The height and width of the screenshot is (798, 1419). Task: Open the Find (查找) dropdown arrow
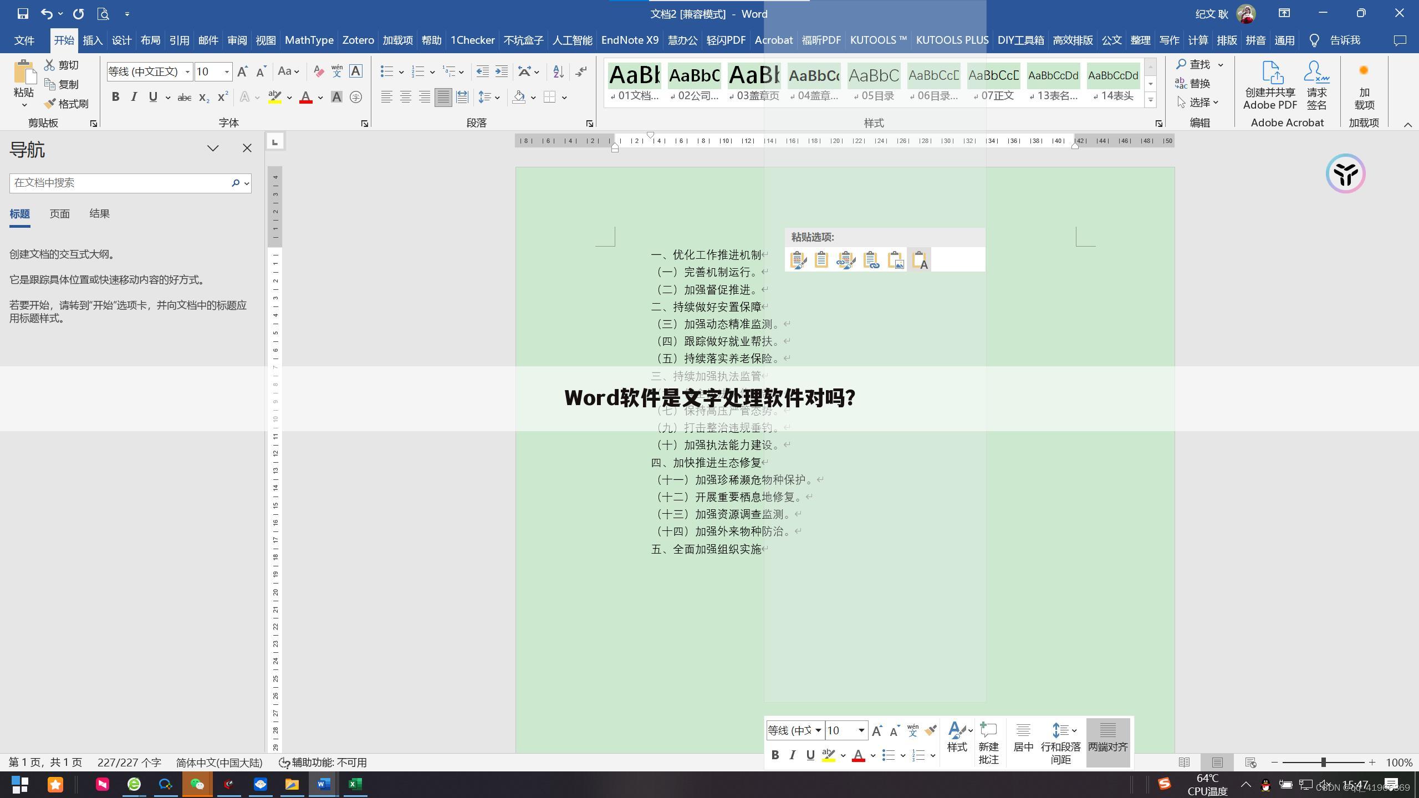(1221, 65)
